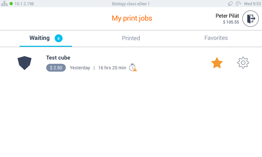Viewport: 262px width, 157px height.
Task: Click the print time warning icon
Action: coord(133,68)
